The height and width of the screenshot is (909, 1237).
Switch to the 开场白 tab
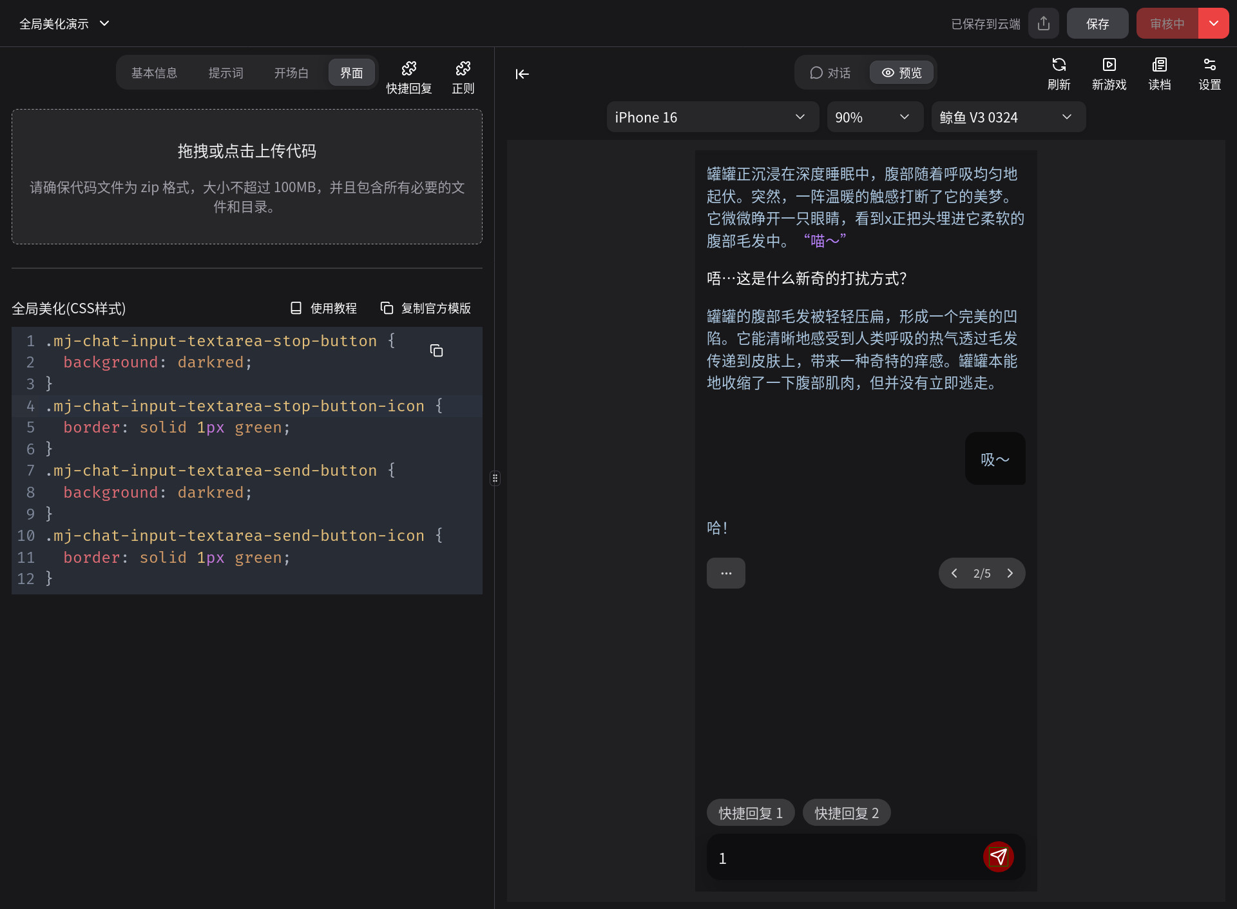click(291, 73)
